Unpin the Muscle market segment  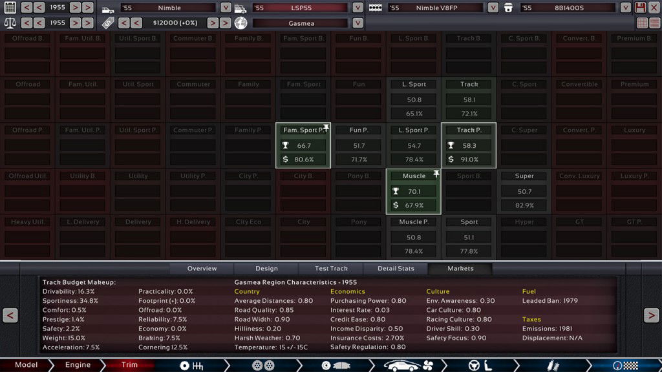tap(436, 174)
